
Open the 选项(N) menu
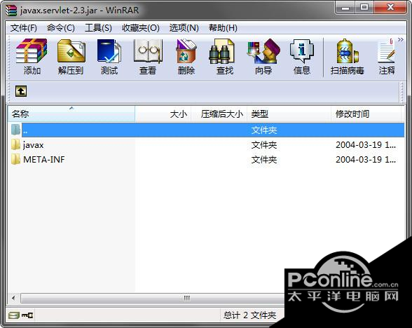[x=184, y=28]
